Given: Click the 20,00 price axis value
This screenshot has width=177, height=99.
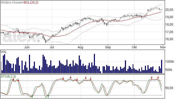Looking at the screenshot, I should coord(169,10).
